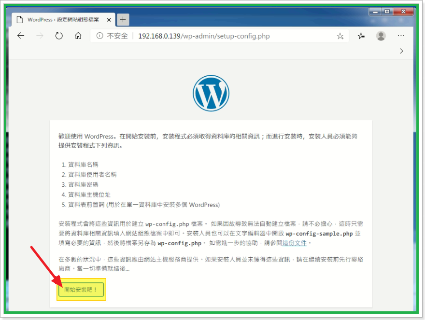Open the favorites list icon
Image resolution: width=425 pixels, height=320 pixels.
click(361, 36)
